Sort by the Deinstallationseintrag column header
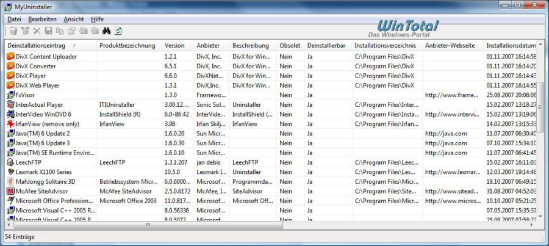The width and height of the screenshot is (549, 246). 51,46
